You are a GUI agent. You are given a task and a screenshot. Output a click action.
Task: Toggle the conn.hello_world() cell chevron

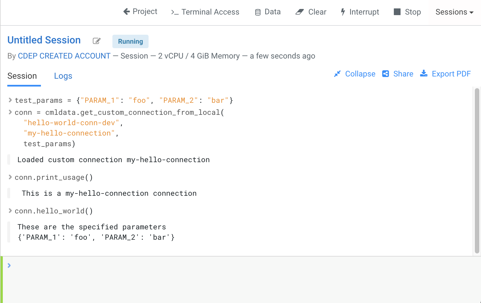click(x=10, y=211)
